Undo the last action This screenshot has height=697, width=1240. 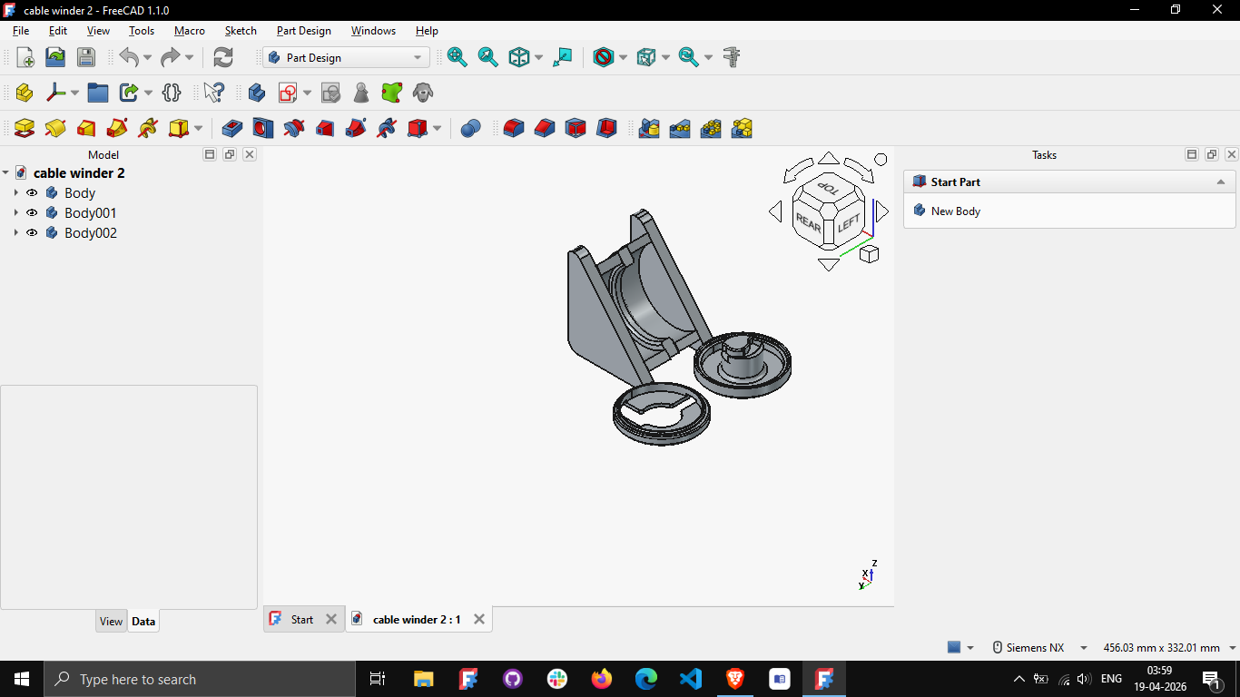(129, 57)
